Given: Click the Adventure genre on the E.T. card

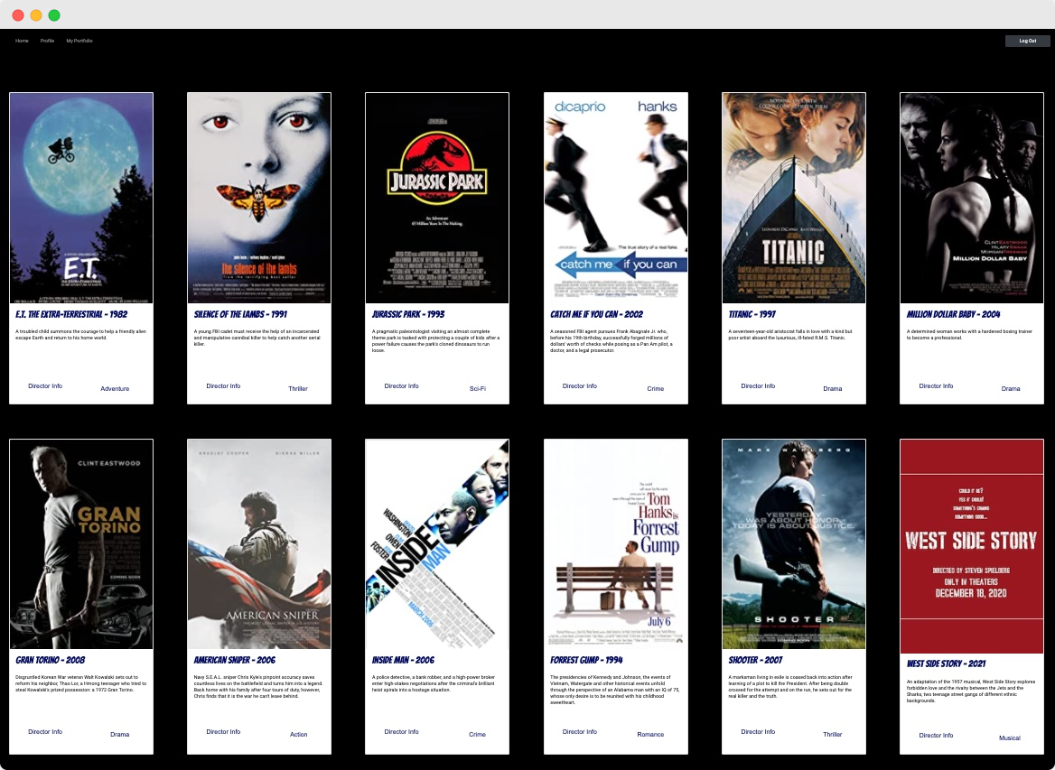Looking at the screenshot, I should coord(115,389).
